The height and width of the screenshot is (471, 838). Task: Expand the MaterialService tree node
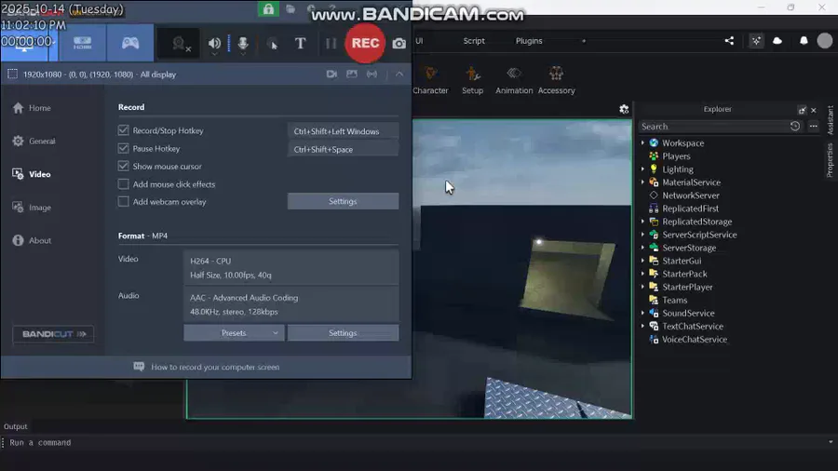(x=642, y=182)
